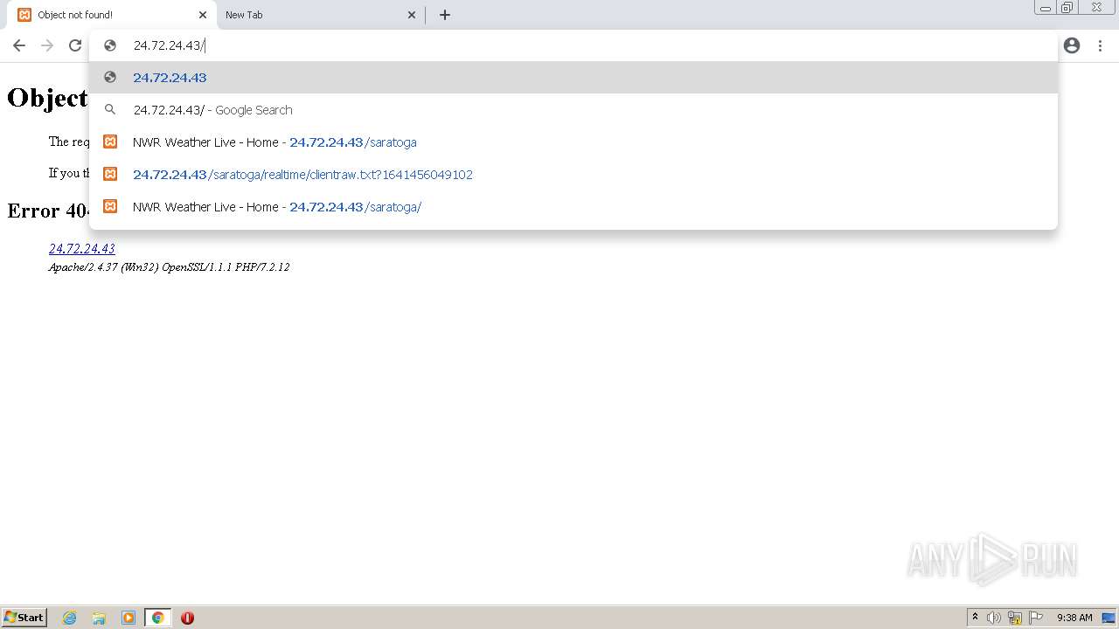Close the 'Object not found!' tab
This screenshot has height=629, width=1119.
[203, 15]
